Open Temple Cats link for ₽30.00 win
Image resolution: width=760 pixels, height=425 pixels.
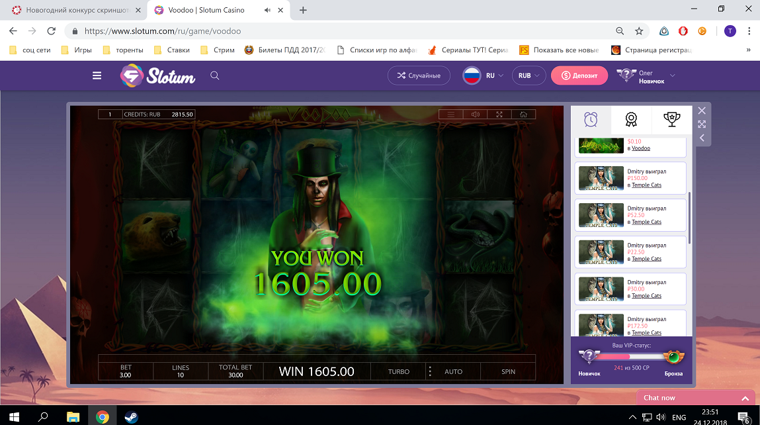647,296
